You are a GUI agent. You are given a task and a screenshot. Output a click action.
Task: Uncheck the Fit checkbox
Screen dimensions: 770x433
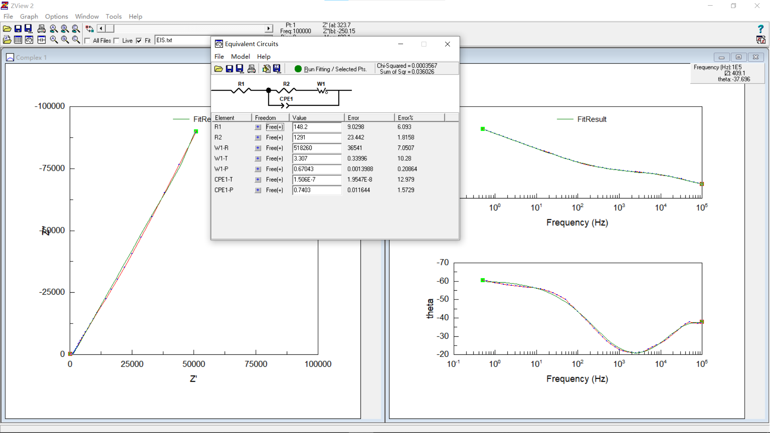pyautogui.click(x=139, y=40)
